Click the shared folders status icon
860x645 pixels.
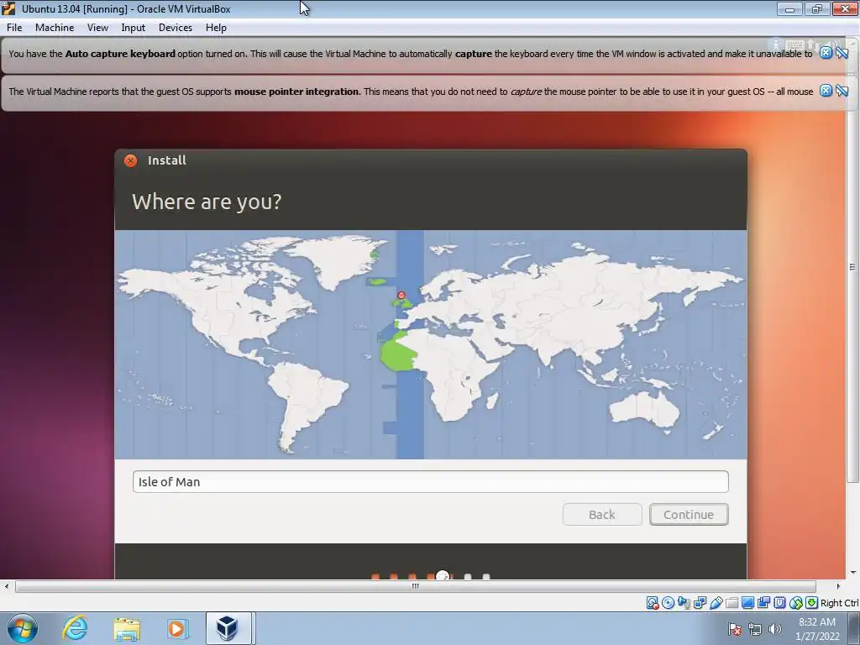click(732, 603)
